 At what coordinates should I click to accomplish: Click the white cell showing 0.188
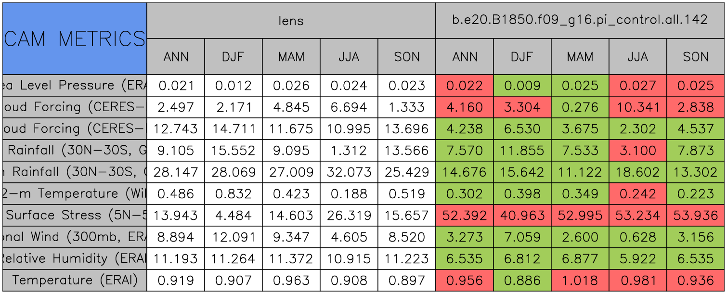(x=349, y=193)
